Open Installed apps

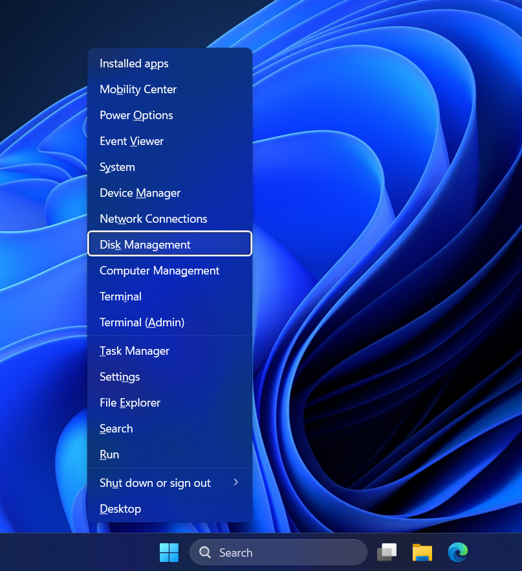[169, 63]
